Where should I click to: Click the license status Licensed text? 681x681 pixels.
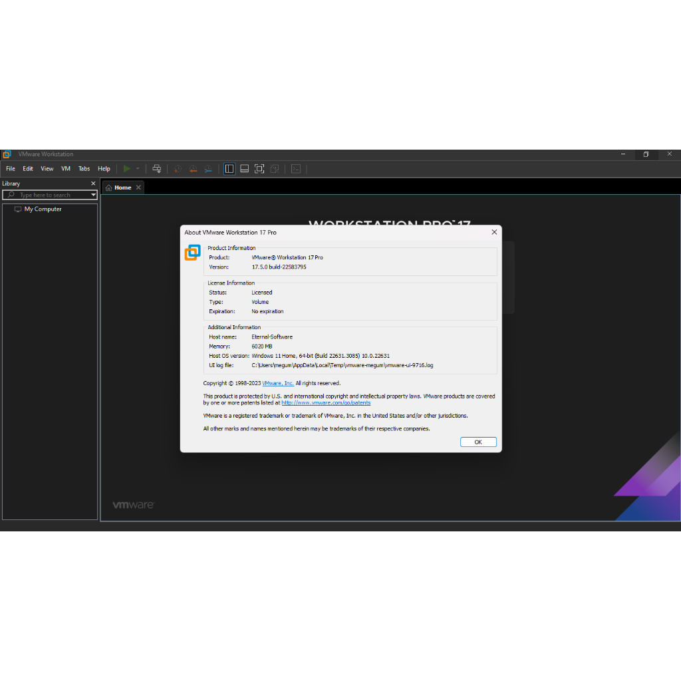(x=262, y=293)
